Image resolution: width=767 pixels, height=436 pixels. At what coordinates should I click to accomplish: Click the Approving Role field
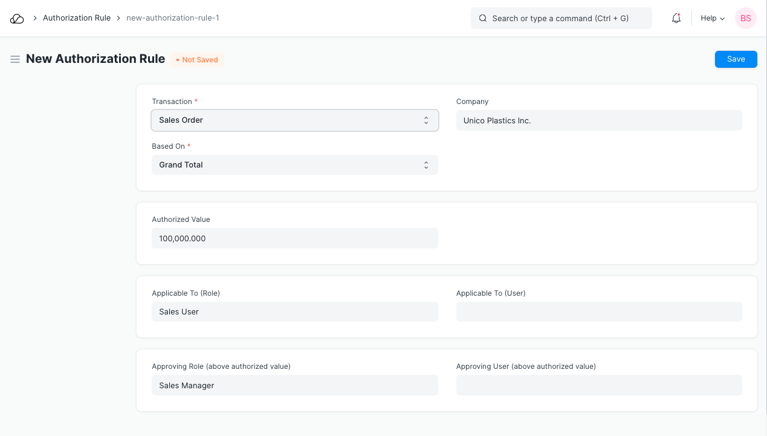coord(294,385)
